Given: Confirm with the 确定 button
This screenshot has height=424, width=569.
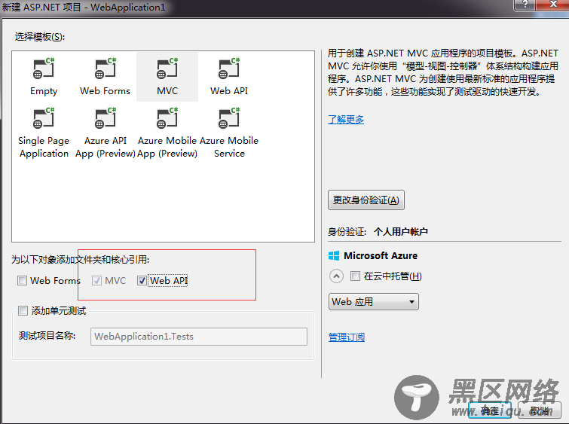Looking at the screenshot, I should [x=490, y=410].
